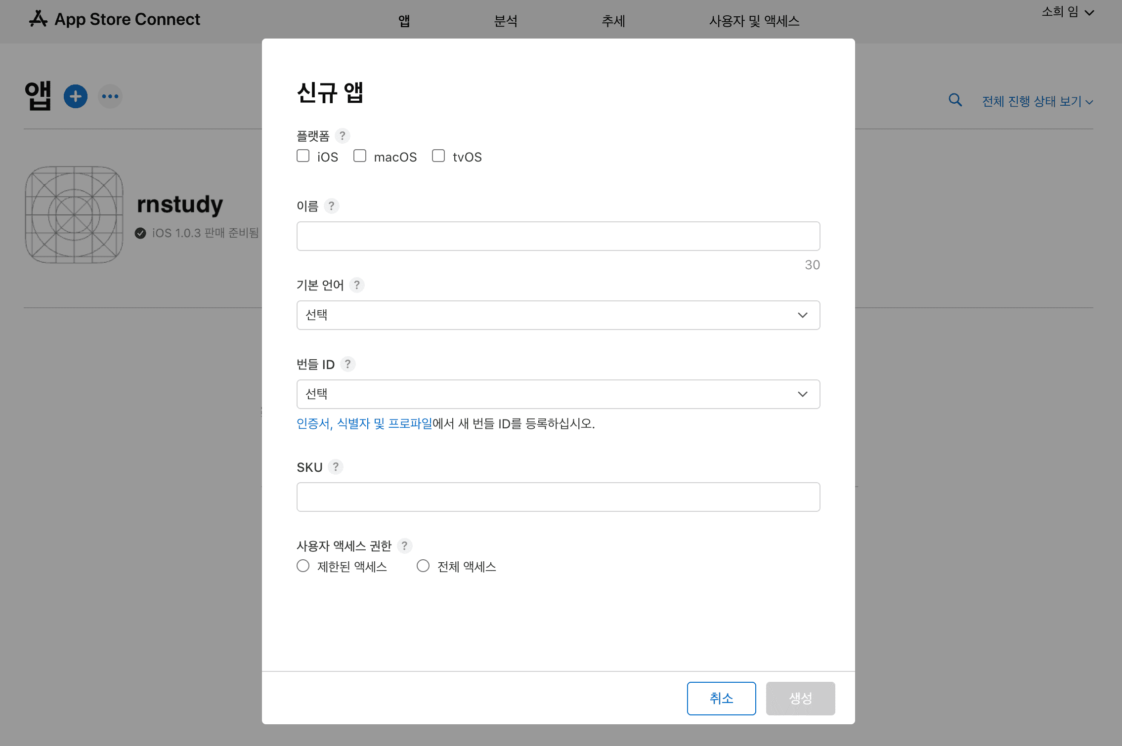Click the blue plus icon to add app
Image resolution: width=1122 pixels, height=746 pixels.
pyautogui.click(x=75, y=97)
